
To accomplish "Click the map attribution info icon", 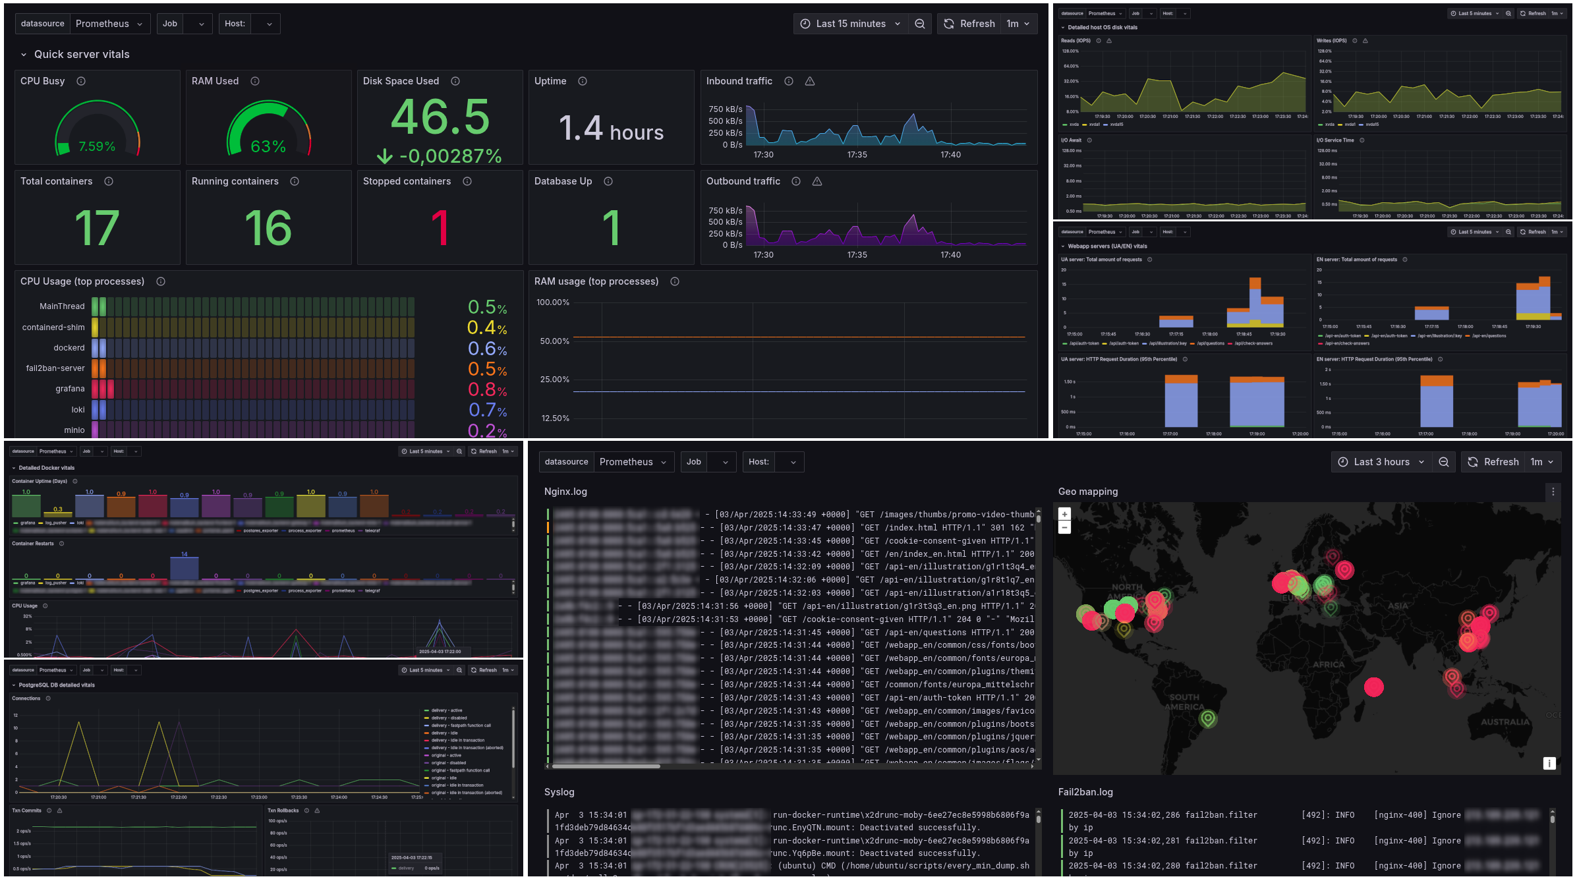I will [x=1549, y=763].
